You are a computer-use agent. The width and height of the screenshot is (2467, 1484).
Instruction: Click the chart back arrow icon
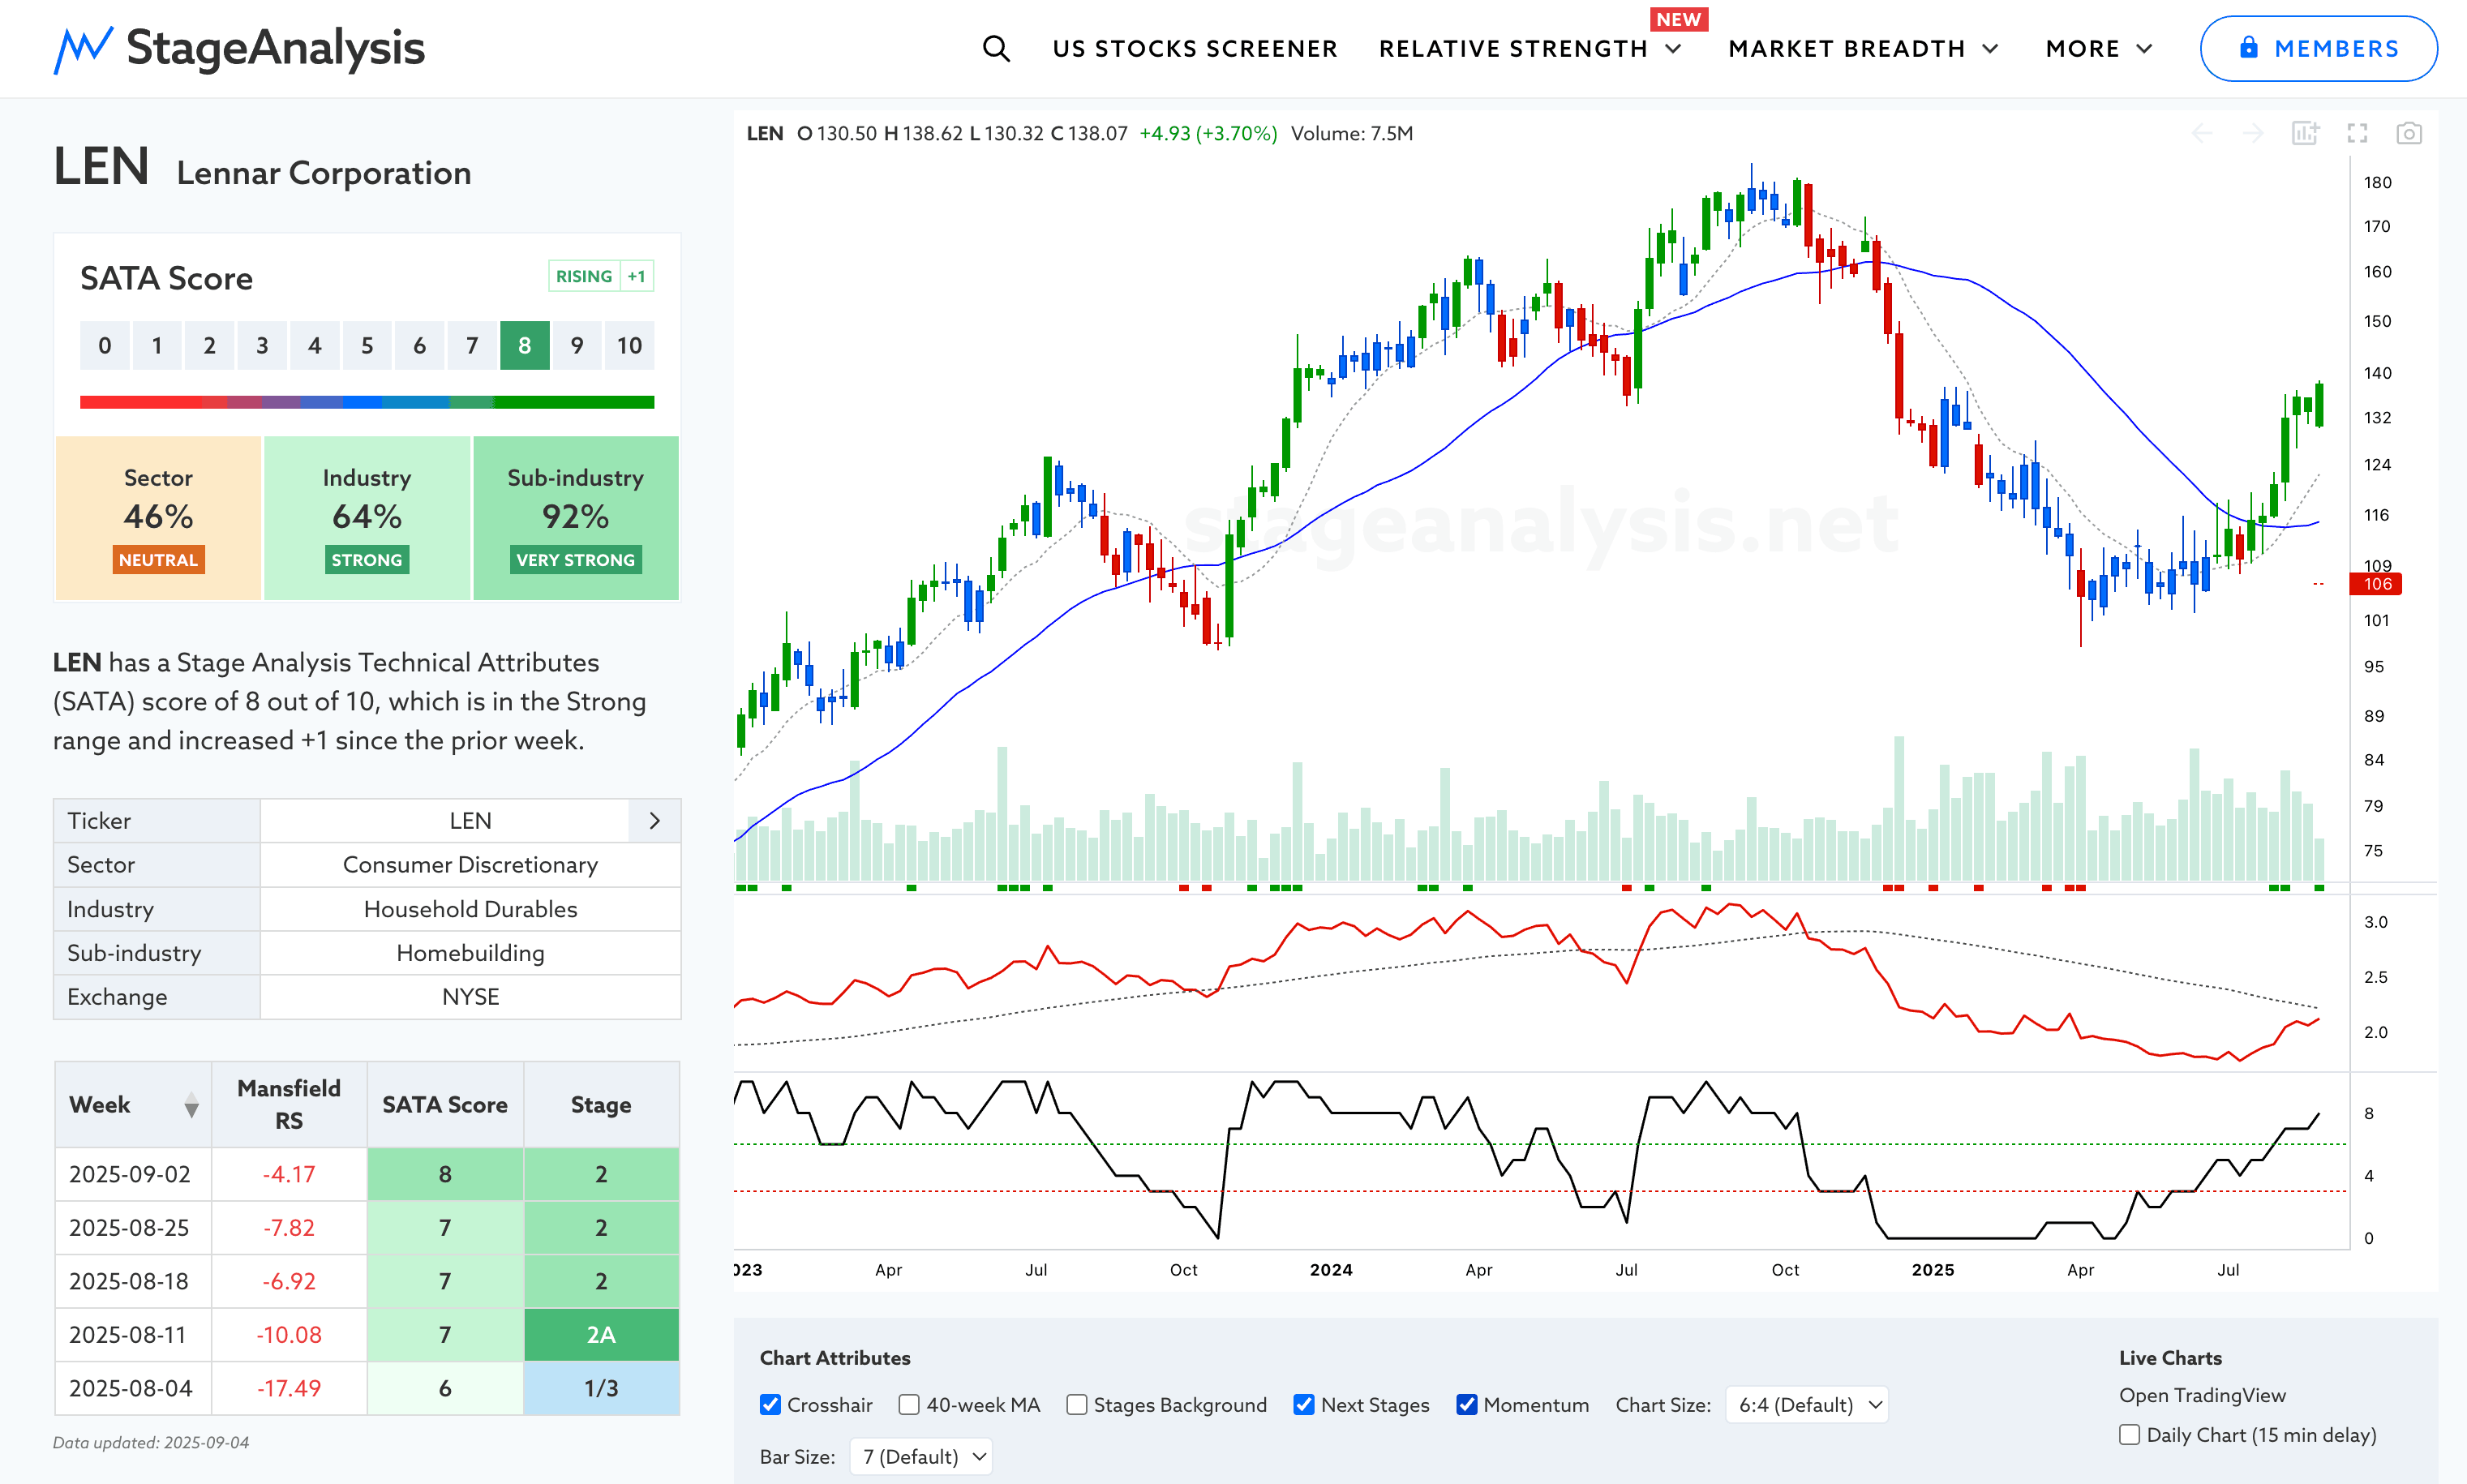point(2202,133)
